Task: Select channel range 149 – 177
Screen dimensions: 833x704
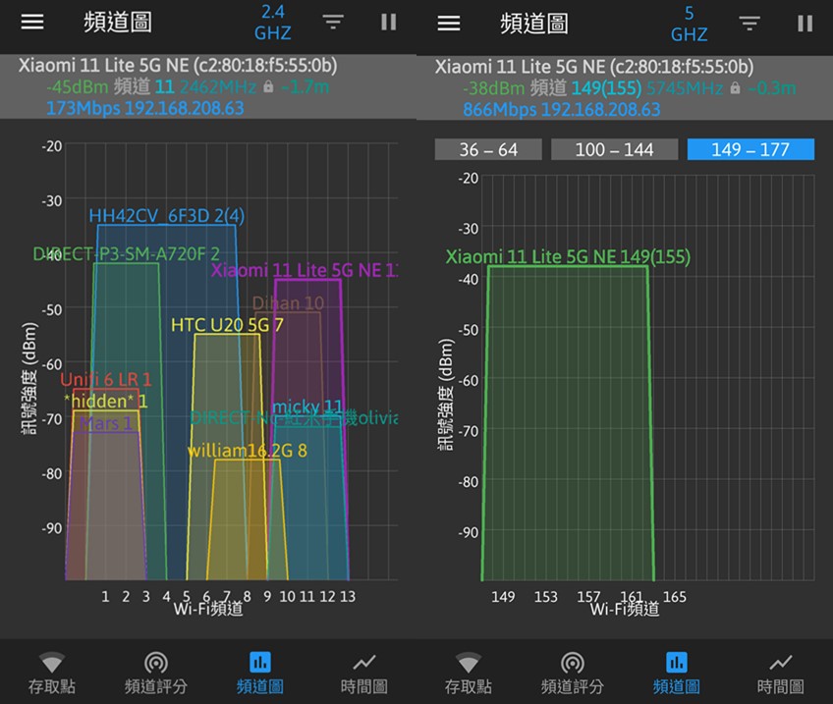Action: click(750, 149)
